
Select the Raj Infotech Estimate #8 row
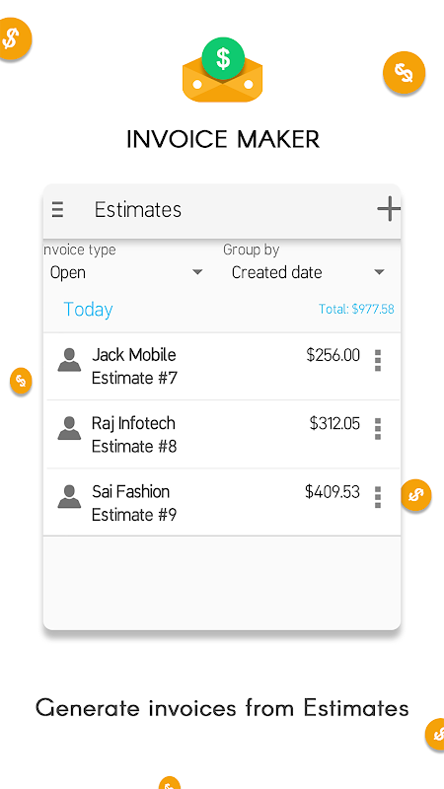(x=221, y=434)
